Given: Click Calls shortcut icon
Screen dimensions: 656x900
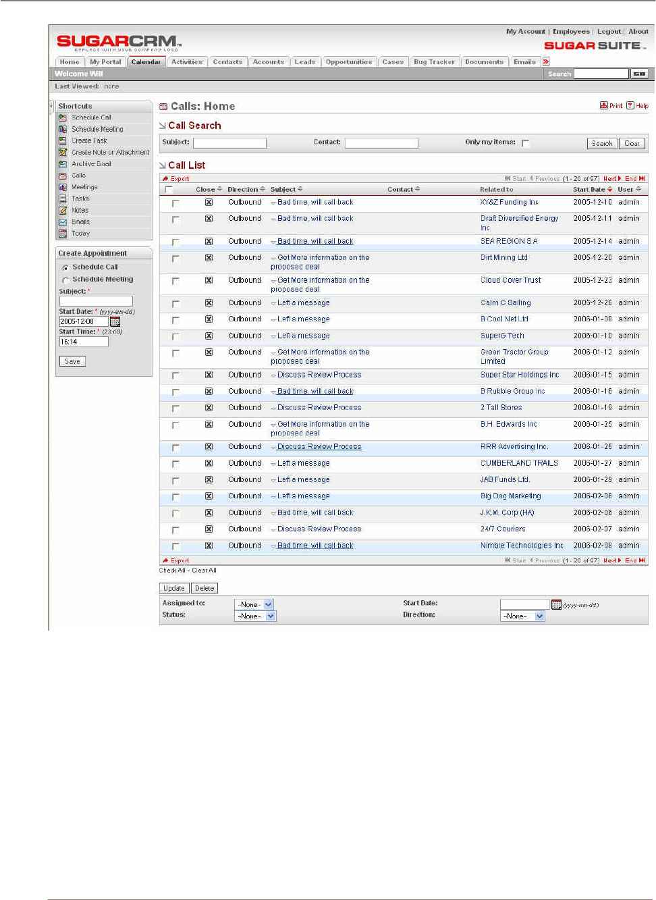Looking at the screenshot, I should click(x=63, y=176).
